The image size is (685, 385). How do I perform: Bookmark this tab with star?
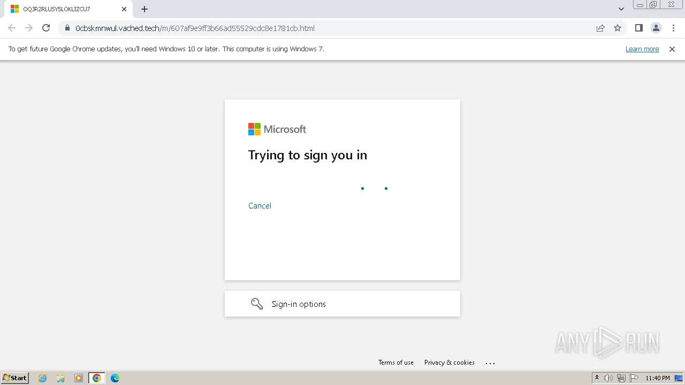pyautogui.click(x=618, y=28)
